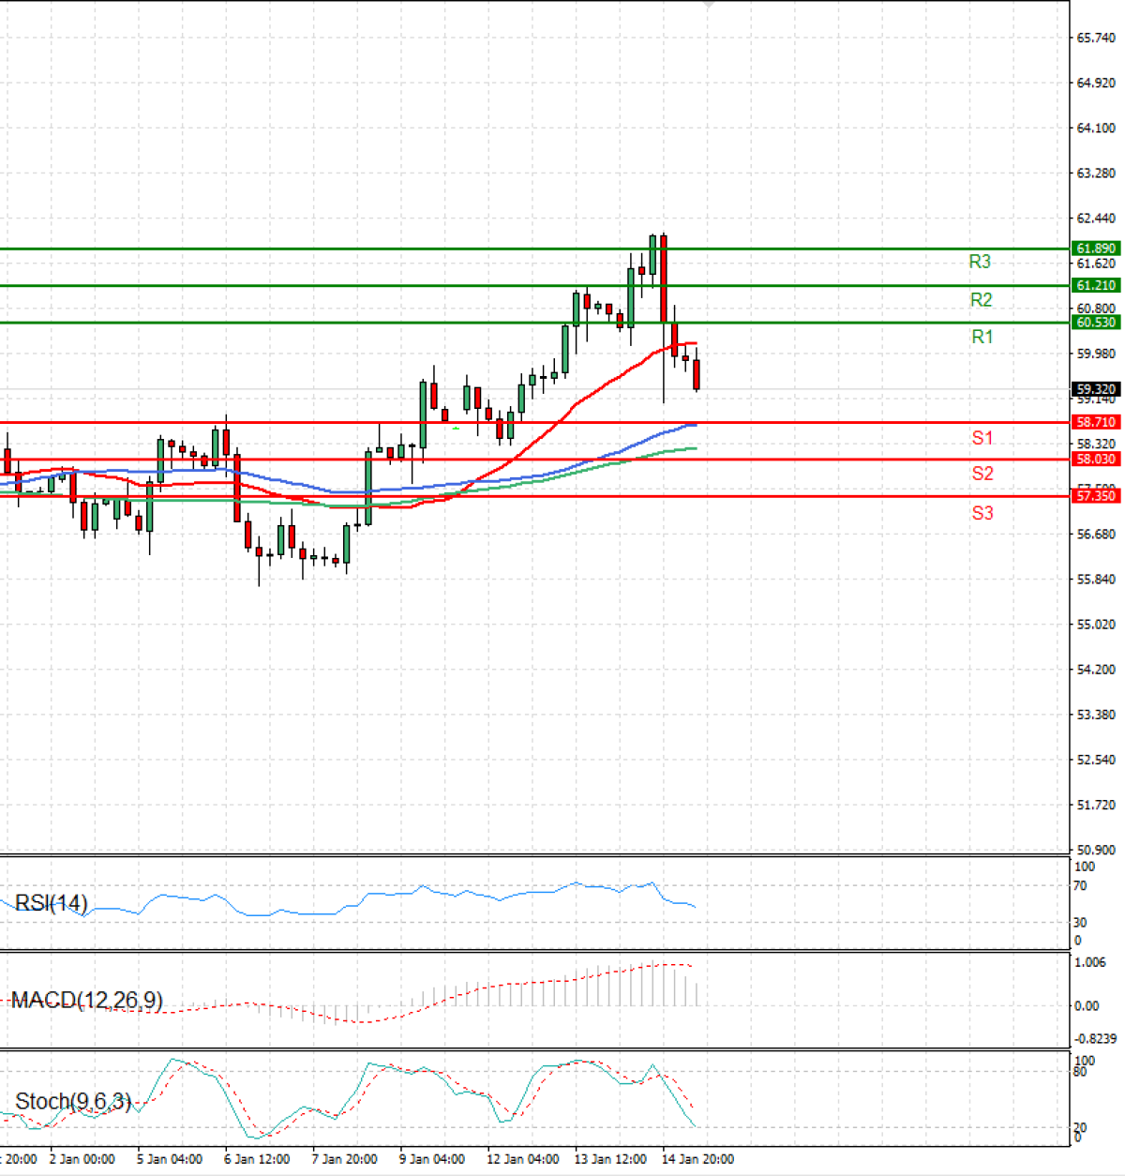Screen dimensions: 1125x1176
Task: Select the S1 support label
Action: coord(982,438)
